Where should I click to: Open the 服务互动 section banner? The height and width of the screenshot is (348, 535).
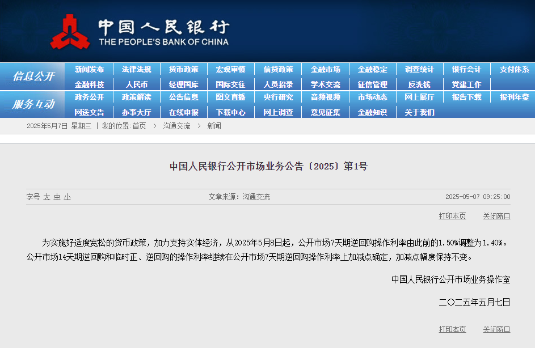33,104
